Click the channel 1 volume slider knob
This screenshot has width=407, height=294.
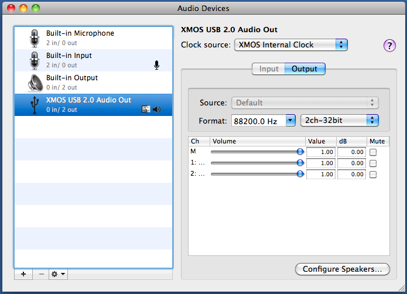coord(300,163)
